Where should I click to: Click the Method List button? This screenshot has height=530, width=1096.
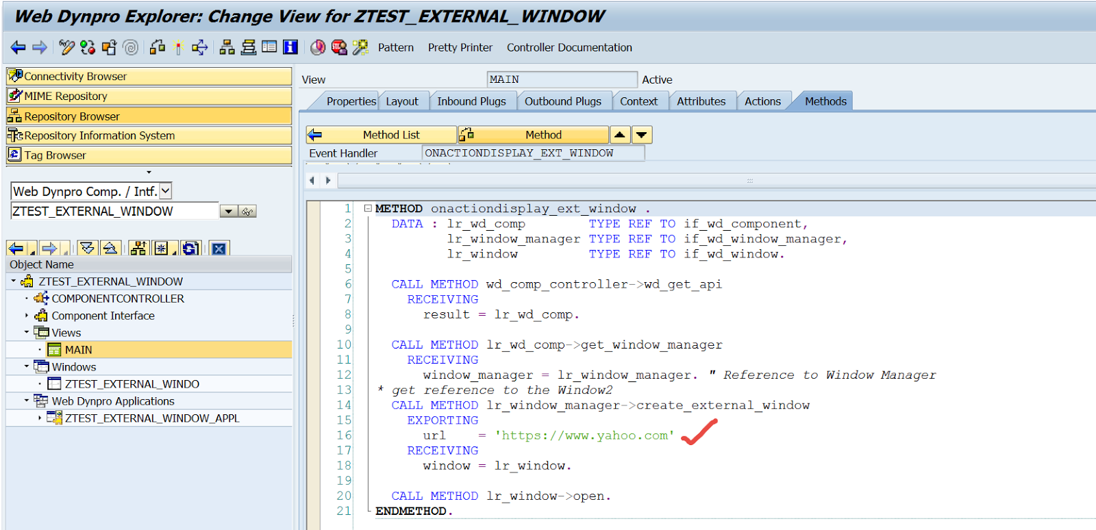point(382,135)
